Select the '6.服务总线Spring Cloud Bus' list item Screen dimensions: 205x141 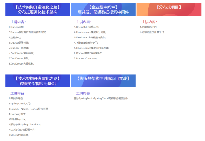25,124
